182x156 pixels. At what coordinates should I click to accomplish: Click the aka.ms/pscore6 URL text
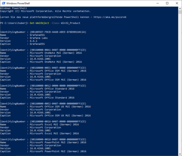pos(110,17)
